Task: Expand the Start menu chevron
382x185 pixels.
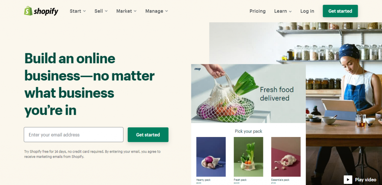Action: 84,11
